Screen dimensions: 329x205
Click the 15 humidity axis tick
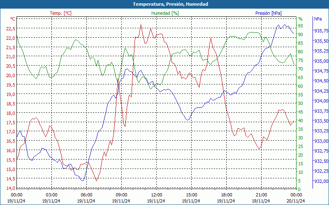click(x=301, y=164)
